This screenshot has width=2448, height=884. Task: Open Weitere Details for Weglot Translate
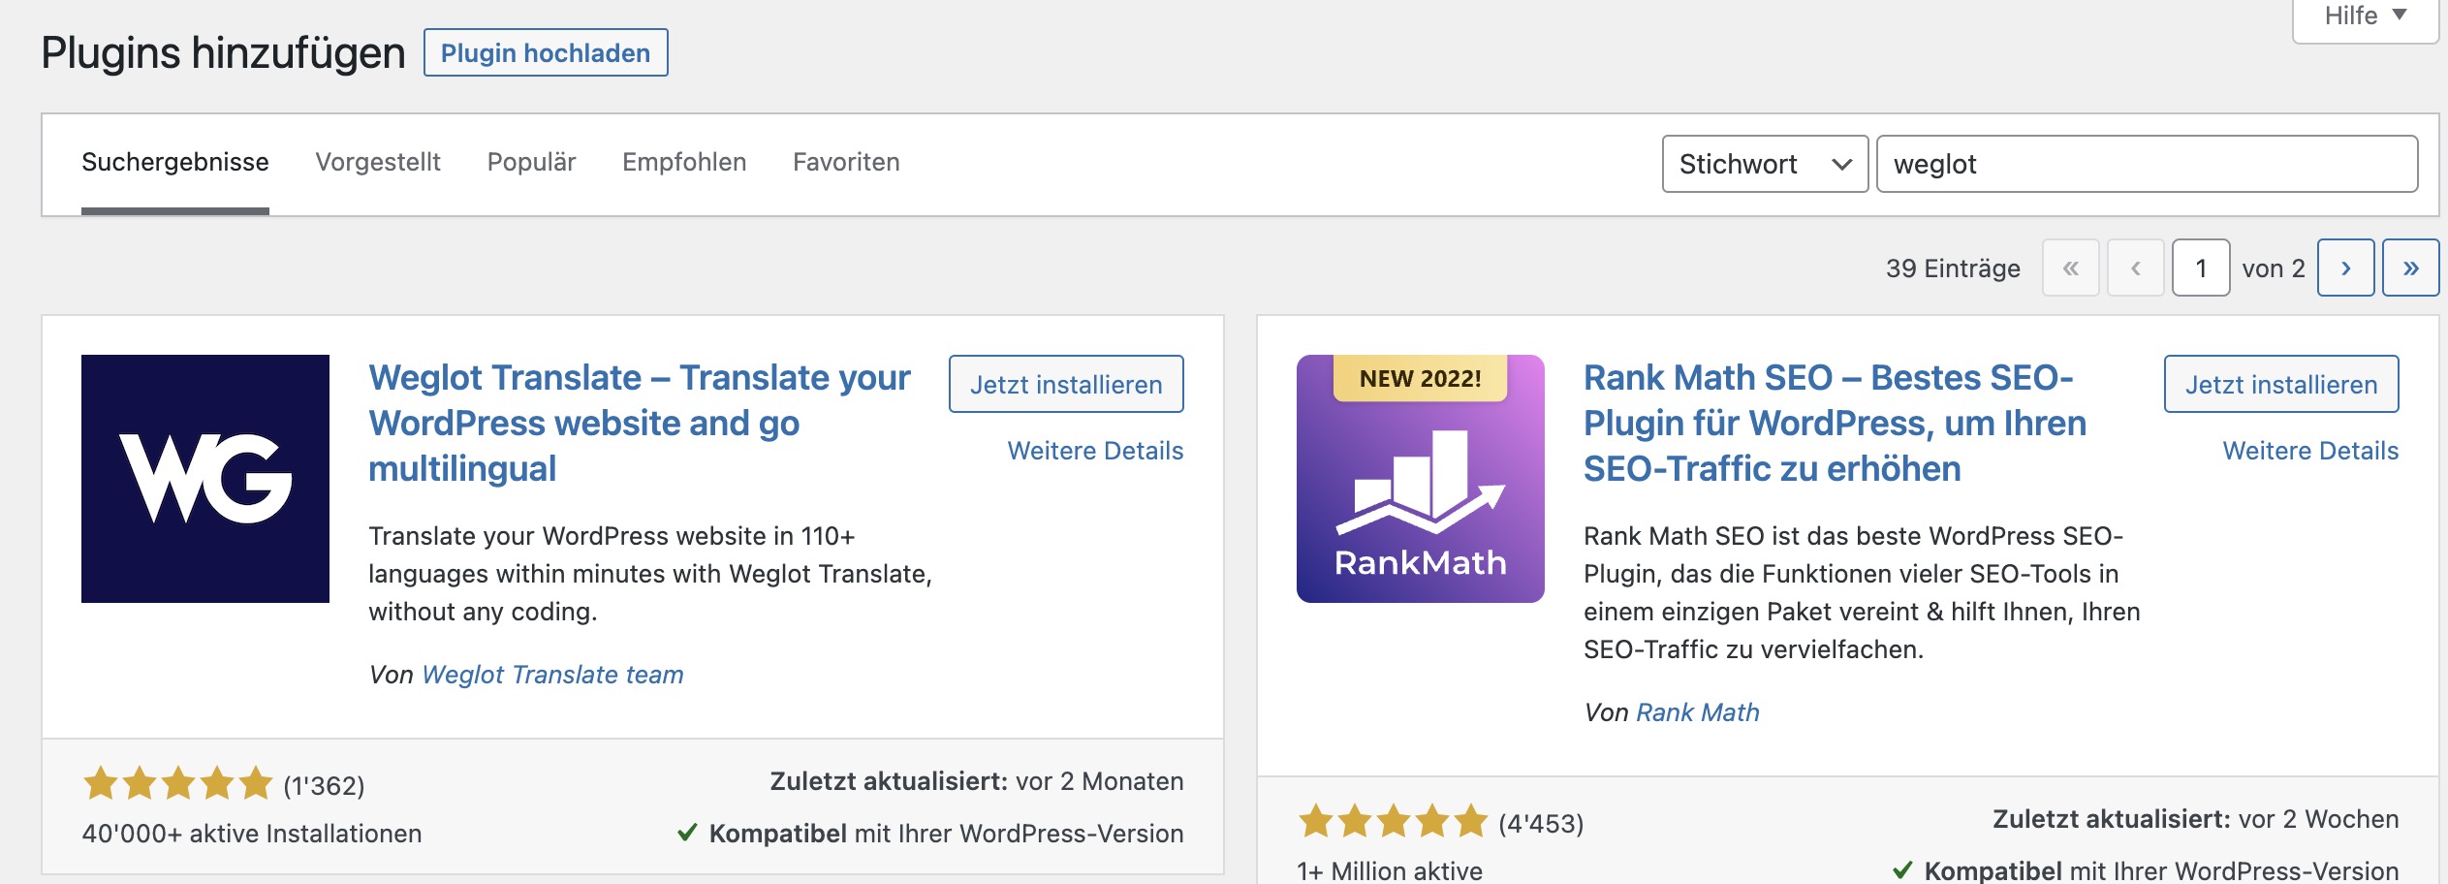point(1095,451)
